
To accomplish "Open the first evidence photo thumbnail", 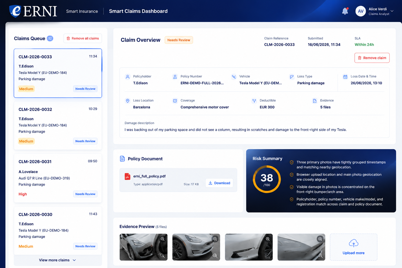I will 143,247.
